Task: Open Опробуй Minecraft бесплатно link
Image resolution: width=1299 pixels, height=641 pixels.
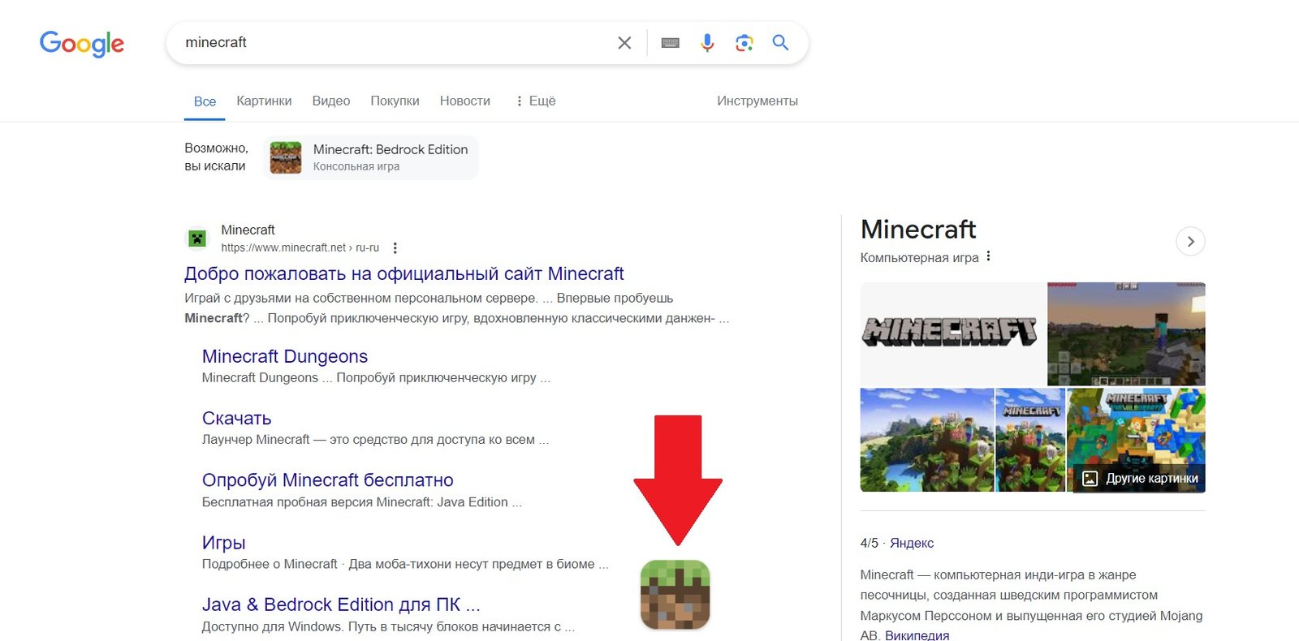Action: point(327,480)
